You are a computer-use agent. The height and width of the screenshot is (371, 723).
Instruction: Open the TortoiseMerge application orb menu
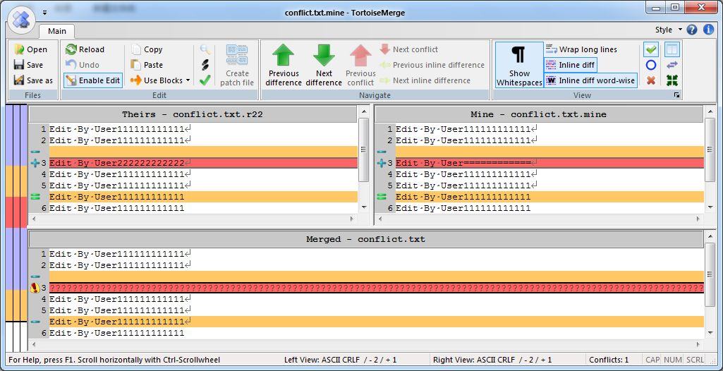coord(21,18)
